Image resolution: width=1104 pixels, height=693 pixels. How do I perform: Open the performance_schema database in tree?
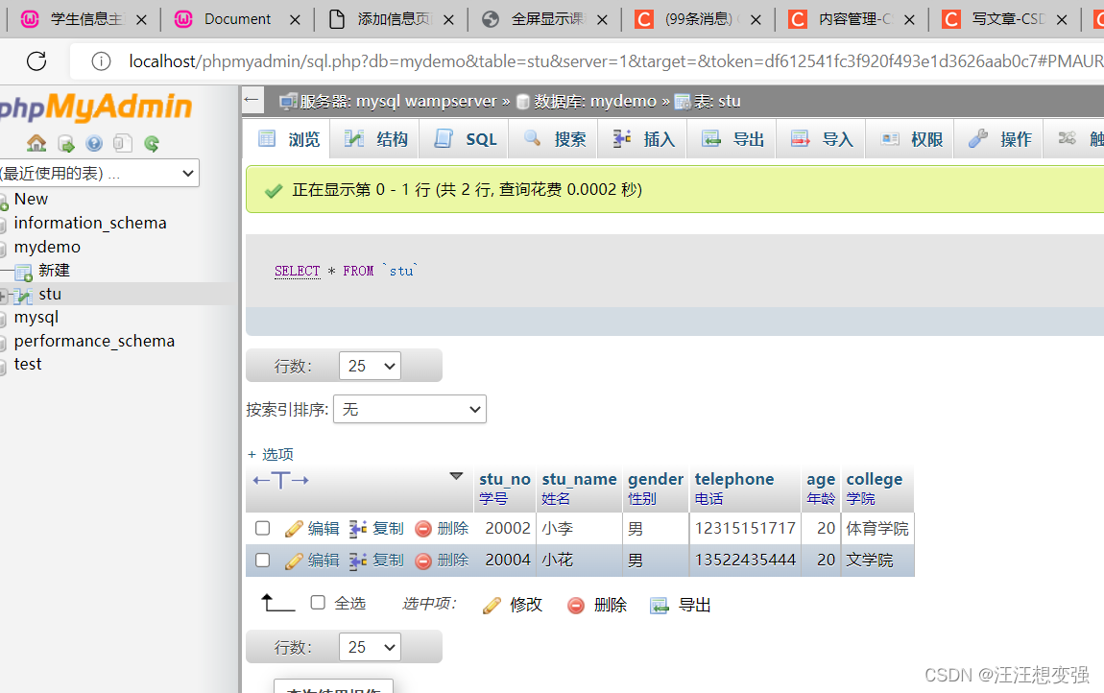(94, 341)
